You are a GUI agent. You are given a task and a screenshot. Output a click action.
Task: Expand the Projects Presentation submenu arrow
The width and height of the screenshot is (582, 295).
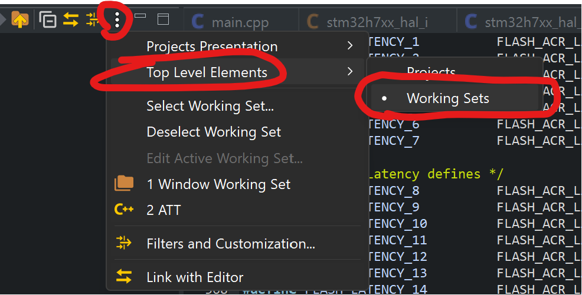(x=349, y=45)
